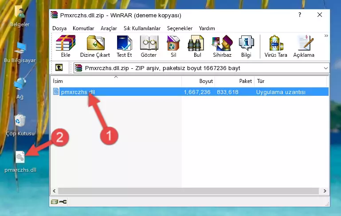Screen dimensions: 341x216
Task: Open the Açıklama comment tool
Action: pyautogui.click(x=304, y=46)
